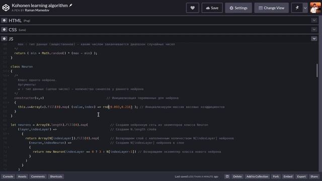Click the 'return ( min + Math.random()' line

point(56,53)
